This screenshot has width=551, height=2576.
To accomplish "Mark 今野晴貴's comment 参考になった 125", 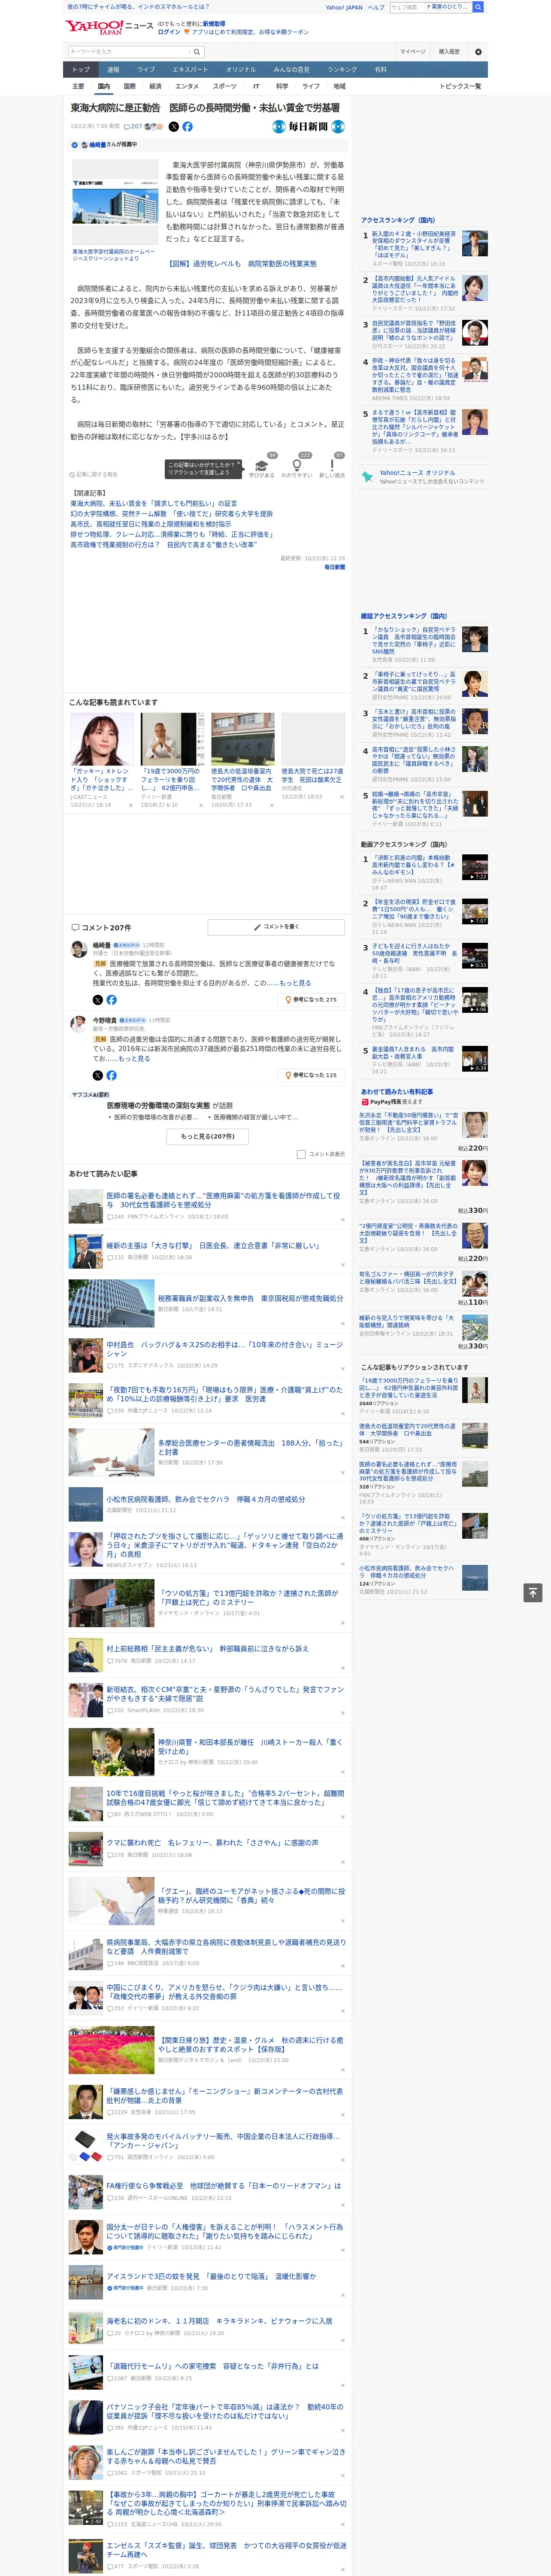I will (x=311, y=1075).
